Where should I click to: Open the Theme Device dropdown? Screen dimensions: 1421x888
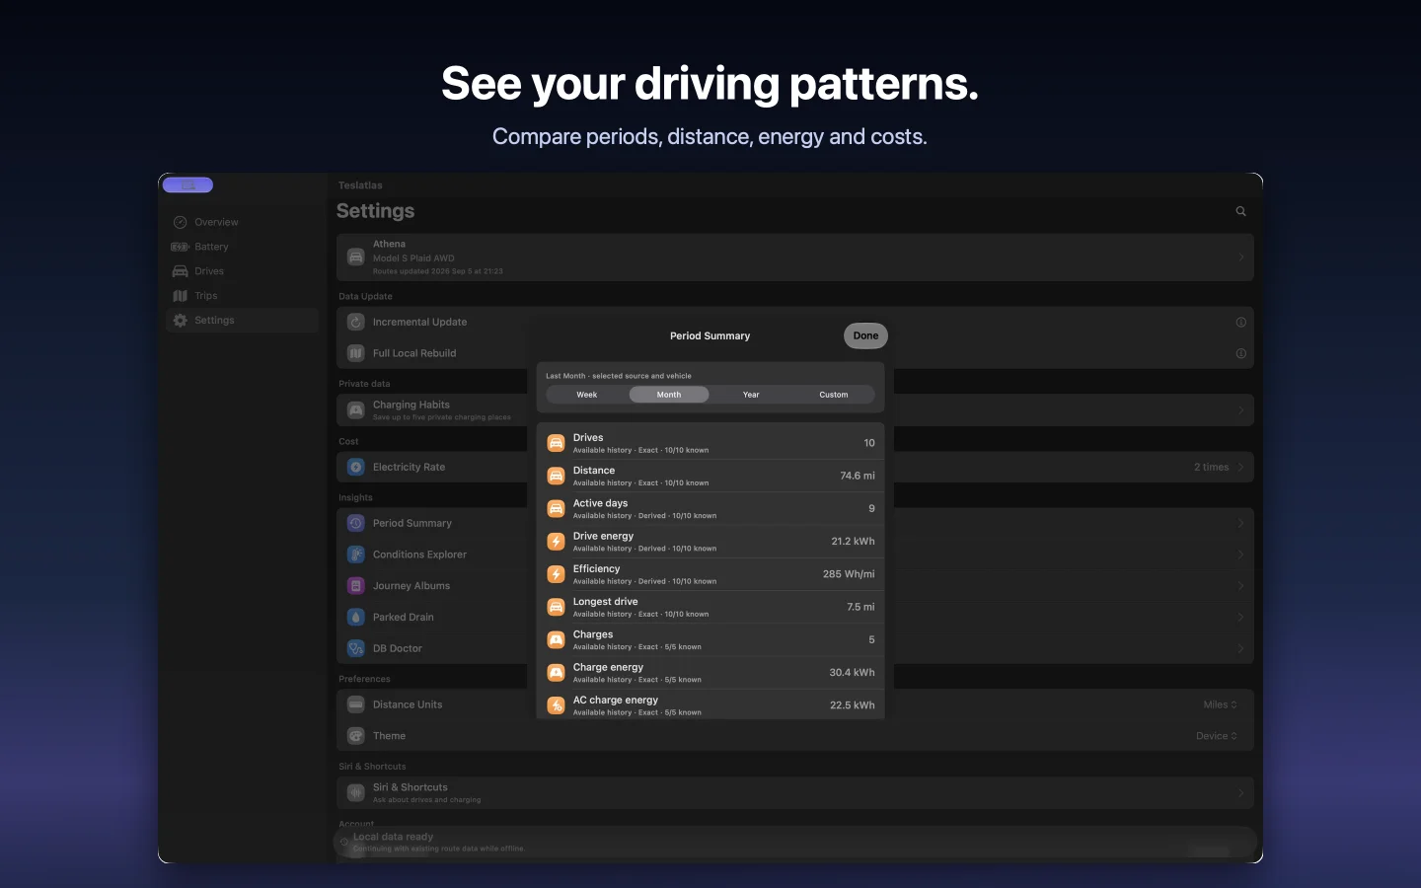click(1216, 736)
